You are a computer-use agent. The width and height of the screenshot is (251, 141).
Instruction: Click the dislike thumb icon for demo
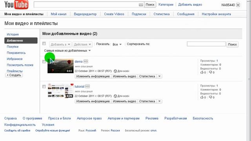point(210,72)
